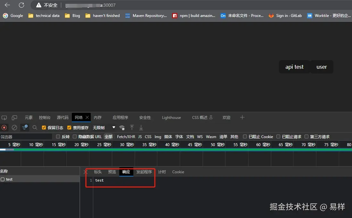Filter requests by 文档 (Doc)
Viewport: 352px width, 218px height.
[x=190, y=137]
